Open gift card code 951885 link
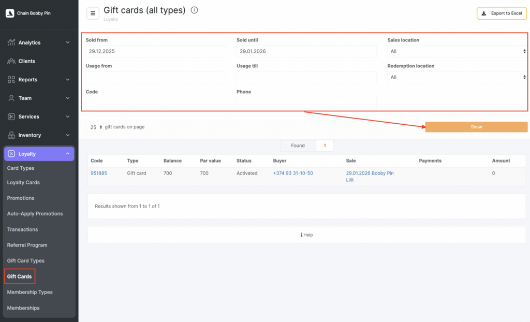 [99, 173]
